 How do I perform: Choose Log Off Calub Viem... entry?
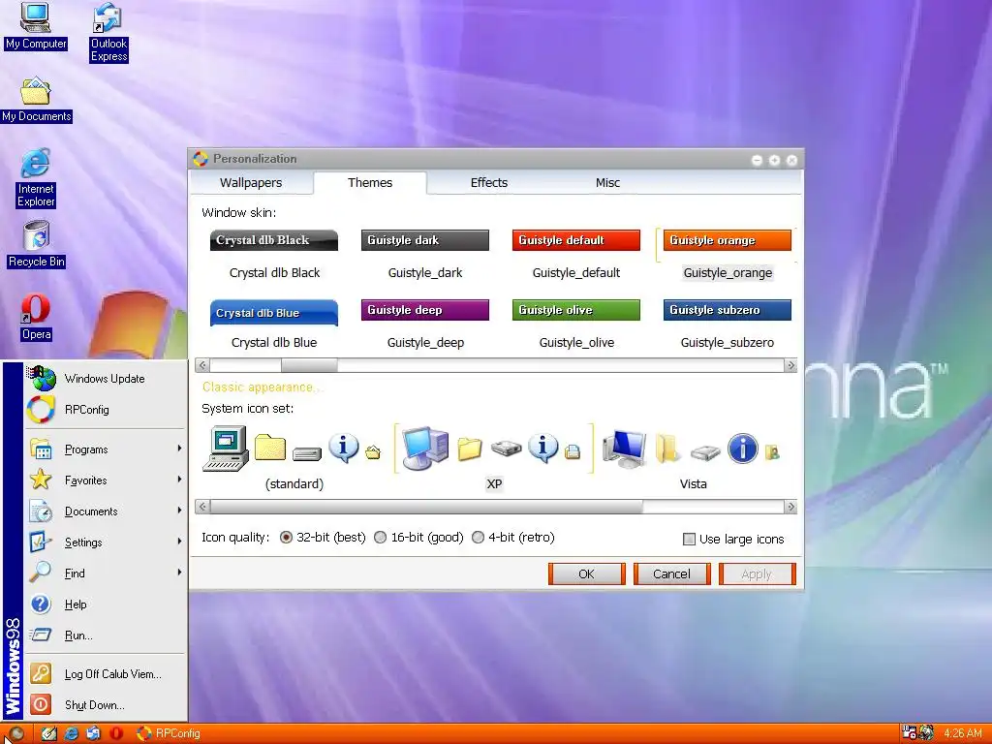(105, 674)
